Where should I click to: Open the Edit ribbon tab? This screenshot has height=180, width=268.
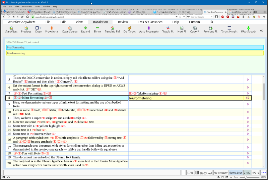pyautogui.click(x=63, y=22)
